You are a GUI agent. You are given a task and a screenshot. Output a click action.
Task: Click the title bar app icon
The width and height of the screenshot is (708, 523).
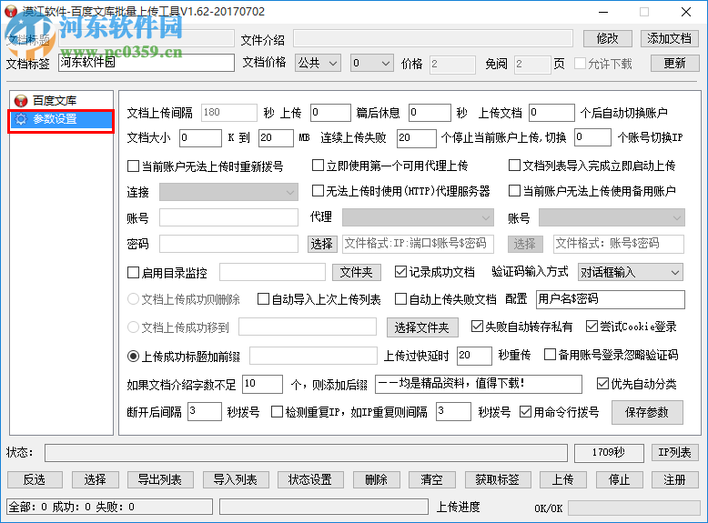[11, 11]
